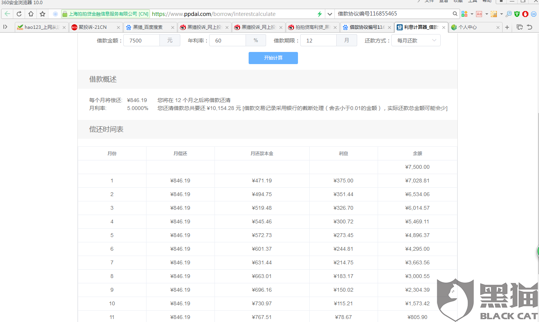Open the browser extensions grid icon
This screenshot has height=322, width=539.
(x=465, y=14)
